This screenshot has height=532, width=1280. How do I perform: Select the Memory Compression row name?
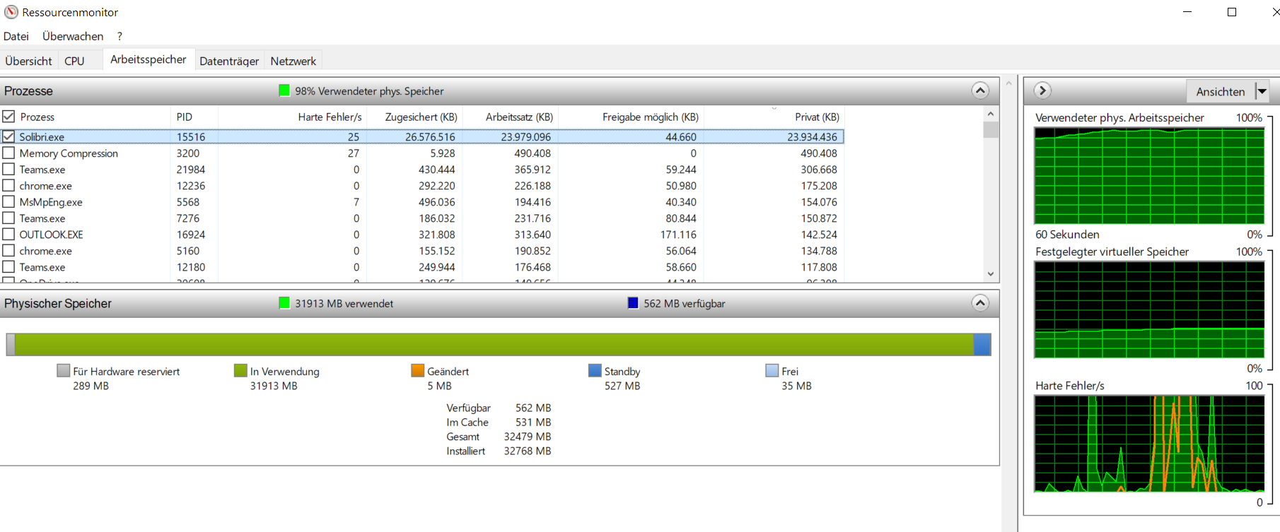coord(69,153)
